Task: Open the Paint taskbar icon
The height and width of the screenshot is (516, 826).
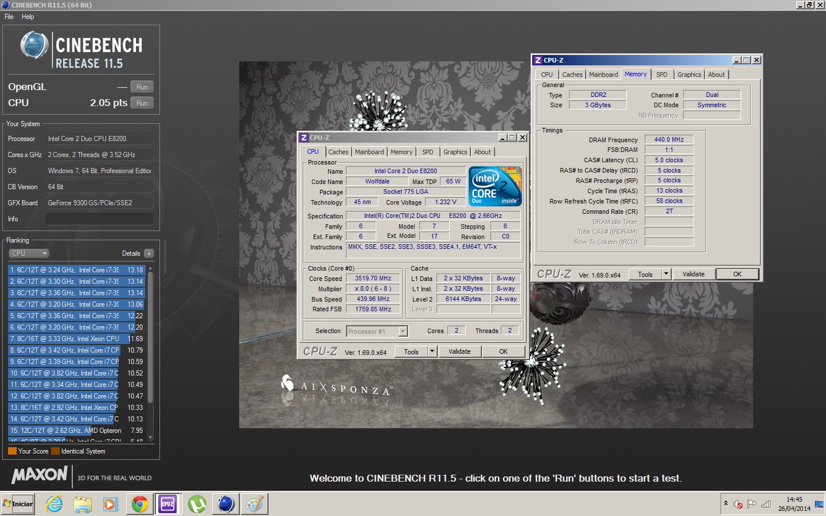Action: [x=254, y=504]
